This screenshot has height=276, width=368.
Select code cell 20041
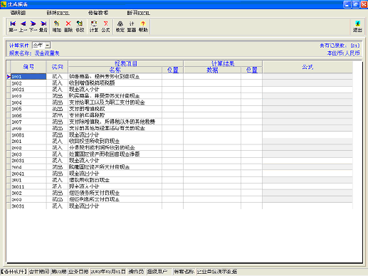[28, 174]
